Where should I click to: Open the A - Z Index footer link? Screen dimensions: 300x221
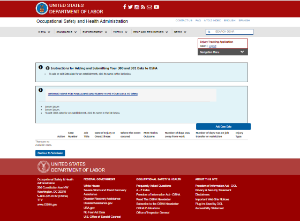143,190
